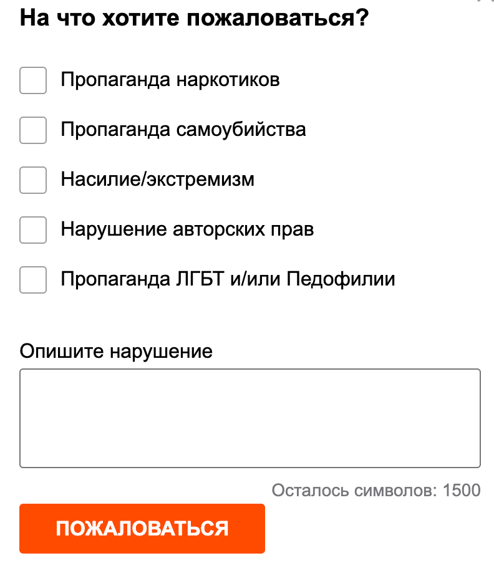Enable the Насилие/экстремизм checkbox
This screenshot has height=581, width=494.
33,180
